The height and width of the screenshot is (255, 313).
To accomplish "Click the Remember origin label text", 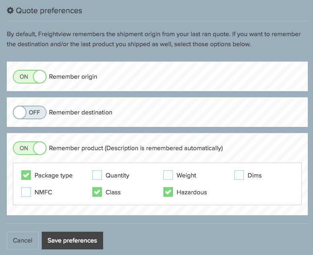I will tap(73, 77).
